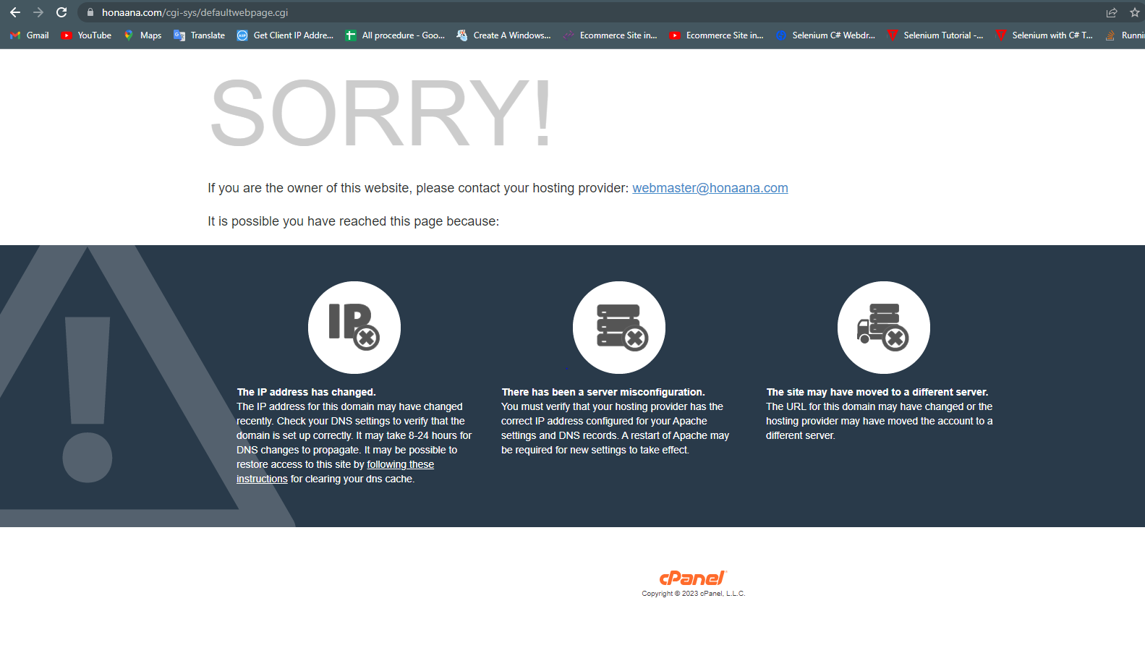Open Get Client IP Address bookmark
The width and height of the screenshot is (1145, 666).
(286, 35)
